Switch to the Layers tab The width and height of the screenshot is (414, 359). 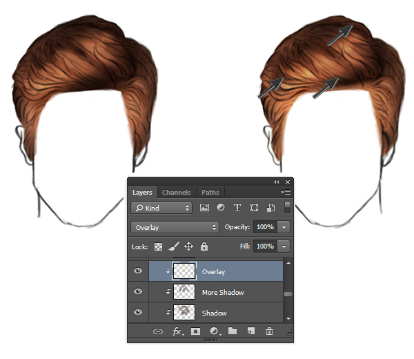[x=142, y=193]
